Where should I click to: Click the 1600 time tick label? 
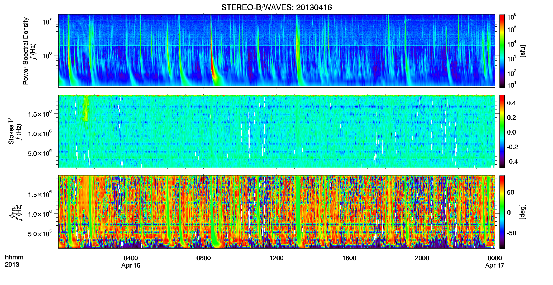click(349, 258)
